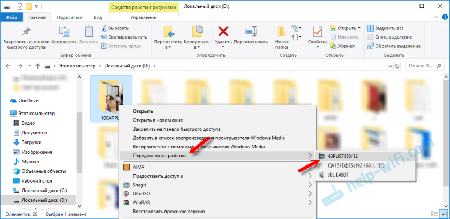Open Рабочий стол in sidebar

[x=33, y=181]
